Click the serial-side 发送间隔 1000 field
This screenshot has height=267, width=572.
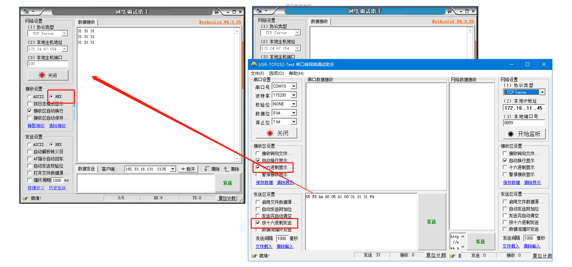(x=282, y=238)
